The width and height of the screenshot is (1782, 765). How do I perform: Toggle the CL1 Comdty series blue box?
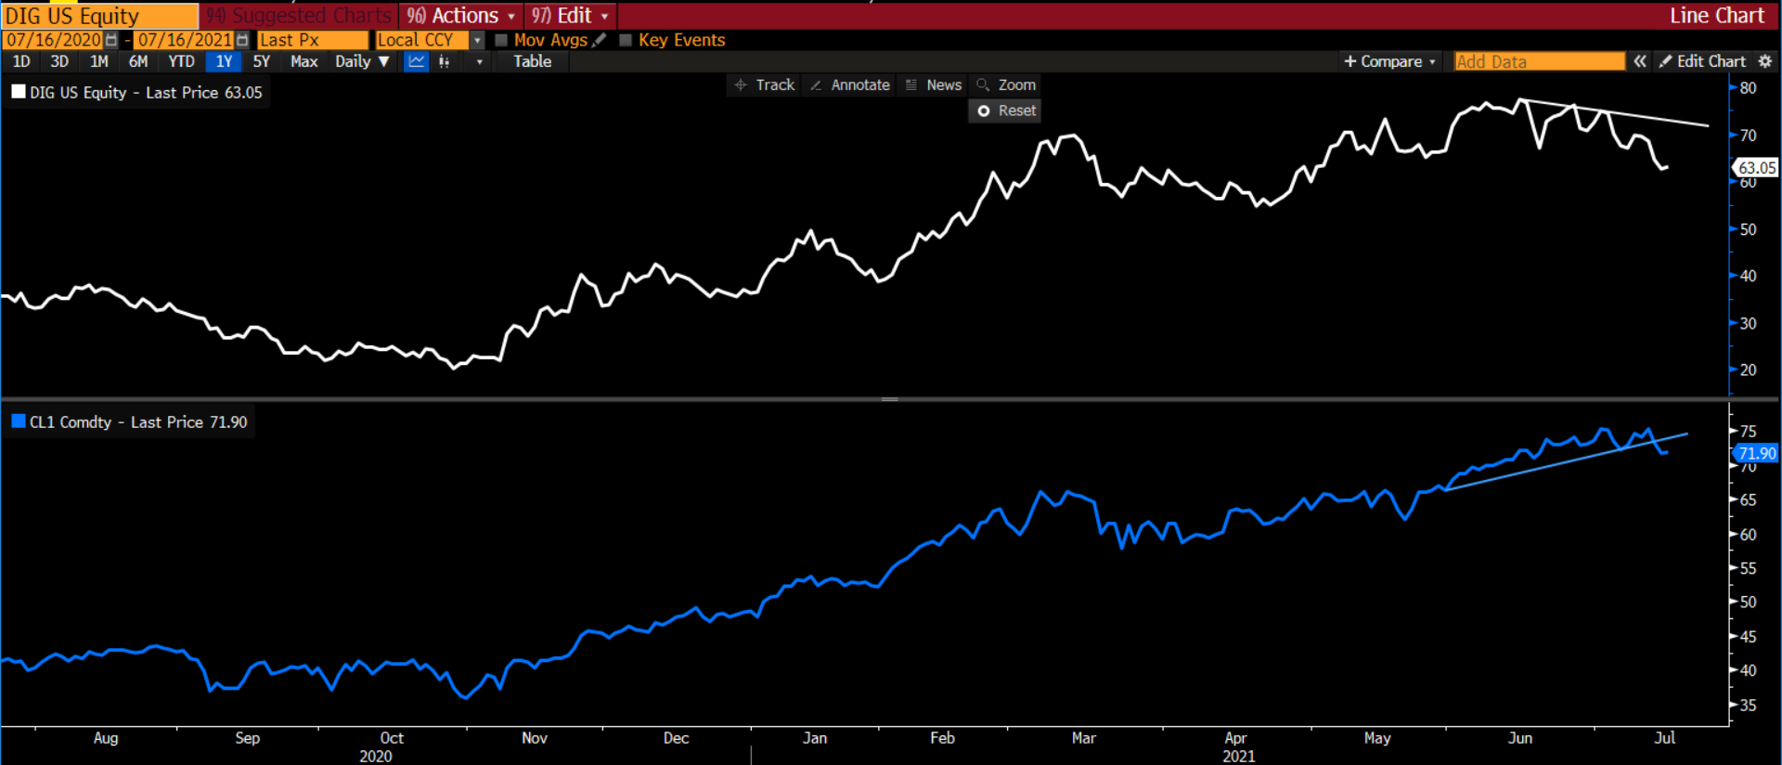[x=19, y=421]
